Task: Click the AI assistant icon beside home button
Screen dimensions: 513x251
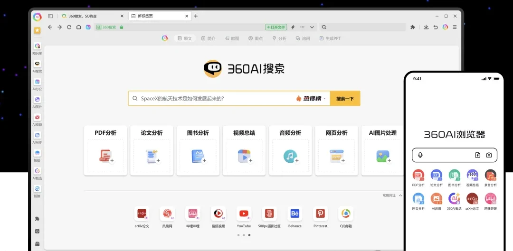Action: point(88,27)
